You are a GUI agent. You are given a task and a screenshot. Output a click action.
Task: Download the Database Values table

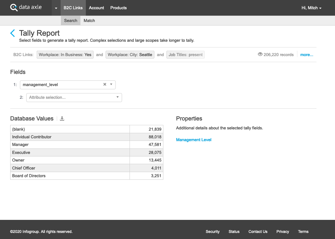62,119
